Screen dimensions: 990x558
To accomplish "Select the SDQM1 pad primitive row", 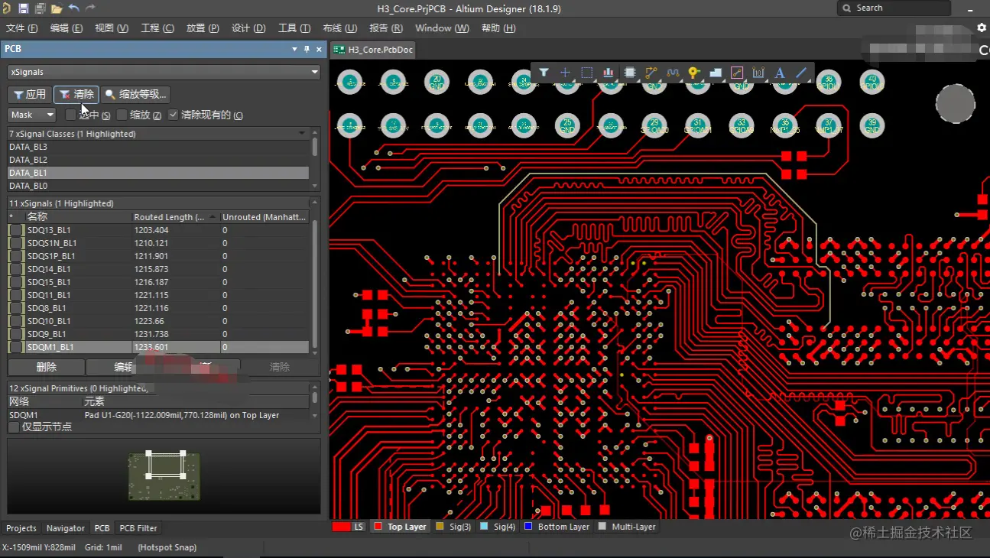I will pos(158,415).
